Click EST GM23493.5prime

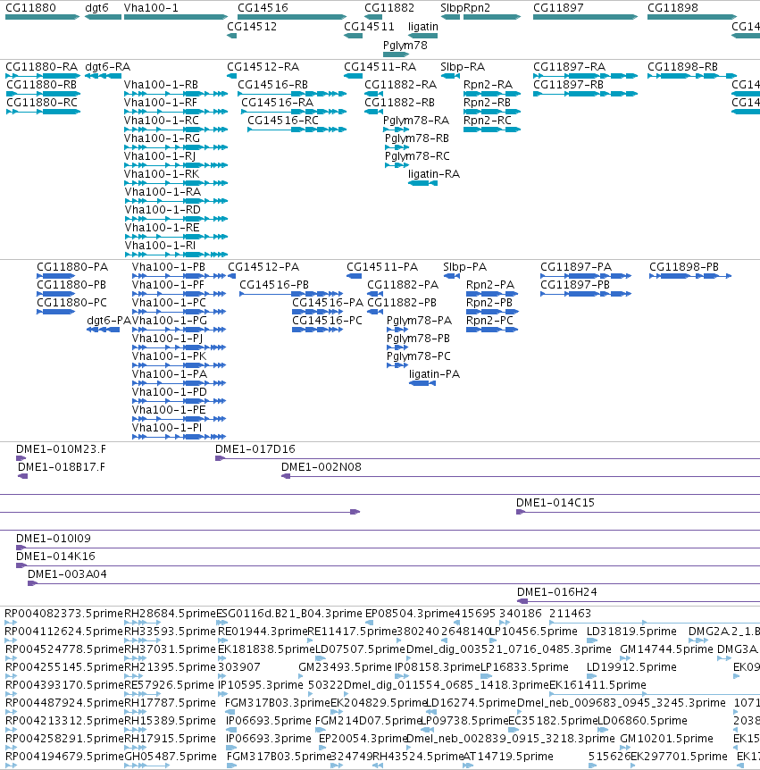pyautogui.click(x=345, y=667)
